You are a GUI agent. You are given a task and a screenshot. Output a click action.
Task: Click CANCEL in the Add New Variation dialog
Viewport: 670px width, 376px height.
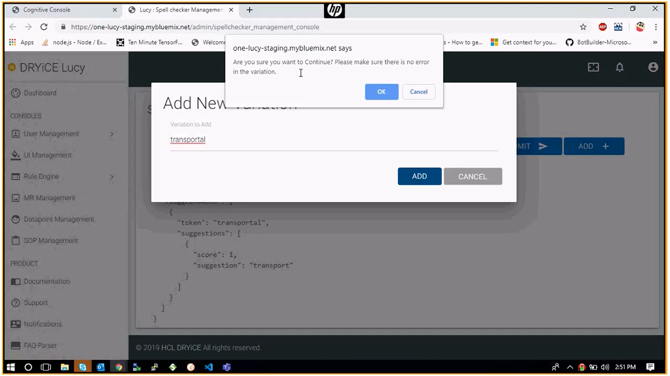tap(473, 177)
